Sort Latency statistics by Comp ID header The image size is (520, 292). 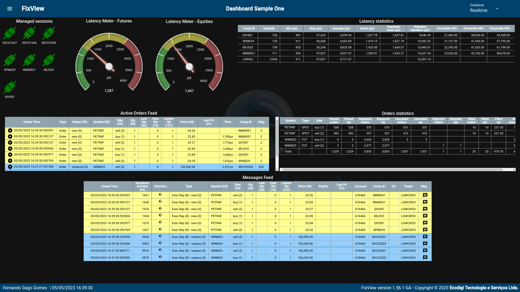(x=249, y=28)
